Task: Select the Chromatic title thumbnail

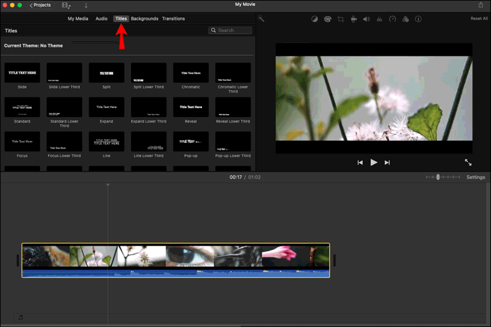Action: [x=191, y=72]
